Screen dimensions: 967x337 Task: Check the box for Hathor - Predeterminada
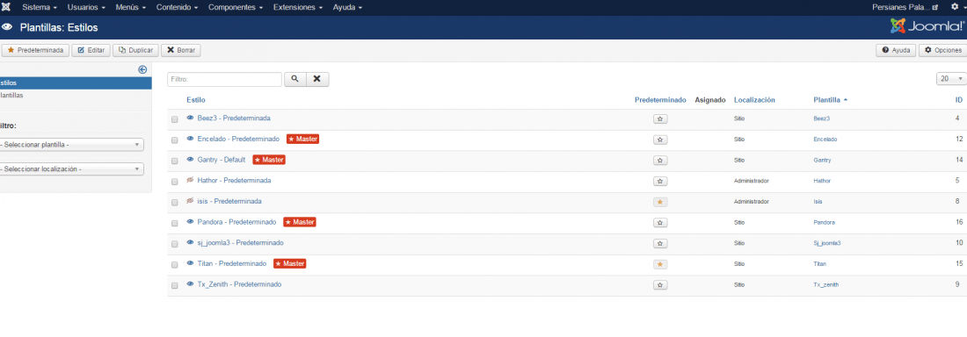175,182
